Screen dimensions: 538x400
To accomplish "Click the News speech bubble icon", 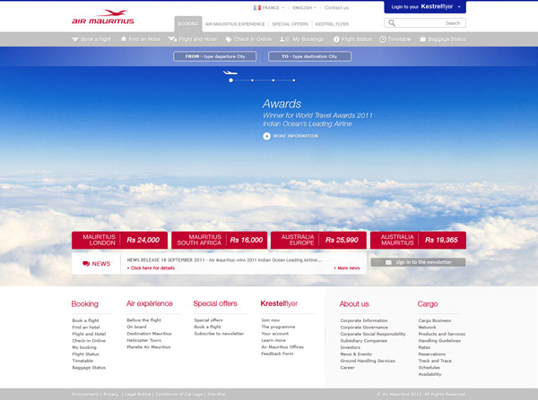I will pyautogui.click(x=86, y=263).
